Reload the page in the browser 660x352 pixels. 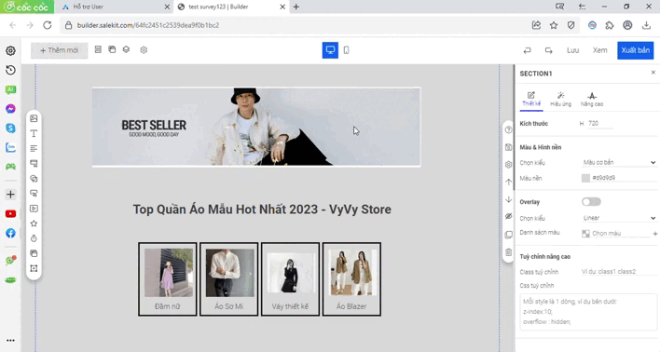point(48,25)
